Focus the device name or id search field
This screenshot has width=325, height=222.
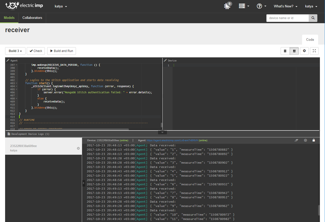point(288,18)
